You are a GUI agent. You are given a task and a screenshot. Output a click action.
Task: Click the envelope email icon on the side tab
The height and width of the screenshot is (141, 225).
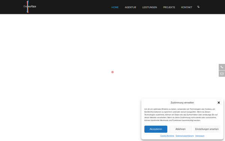point(222,74)
